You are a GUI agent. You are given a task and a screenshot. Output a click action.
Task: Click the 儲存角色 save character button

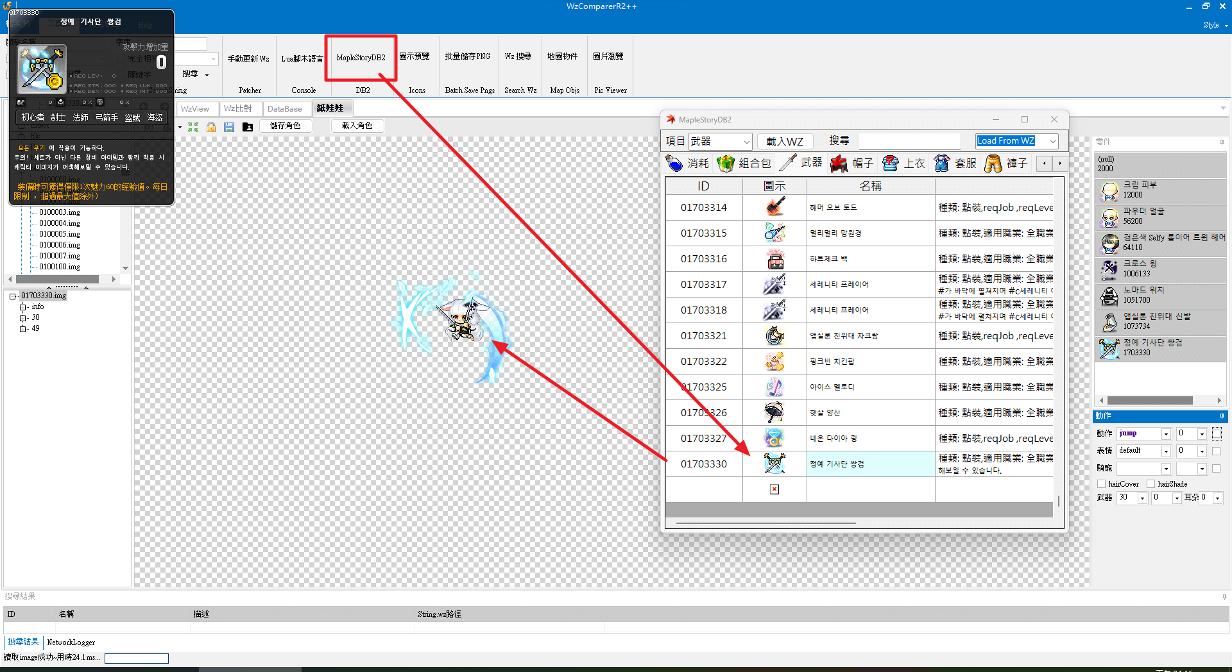click(x=286, y=126)
